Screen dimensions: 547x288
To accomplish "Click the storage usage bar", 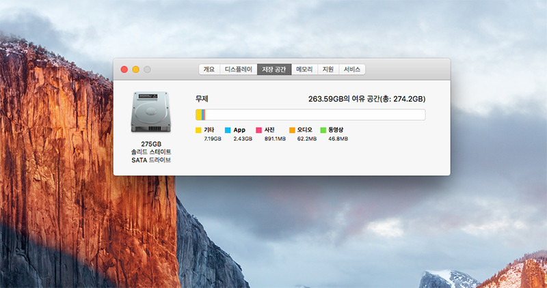I will click(310, 115).
